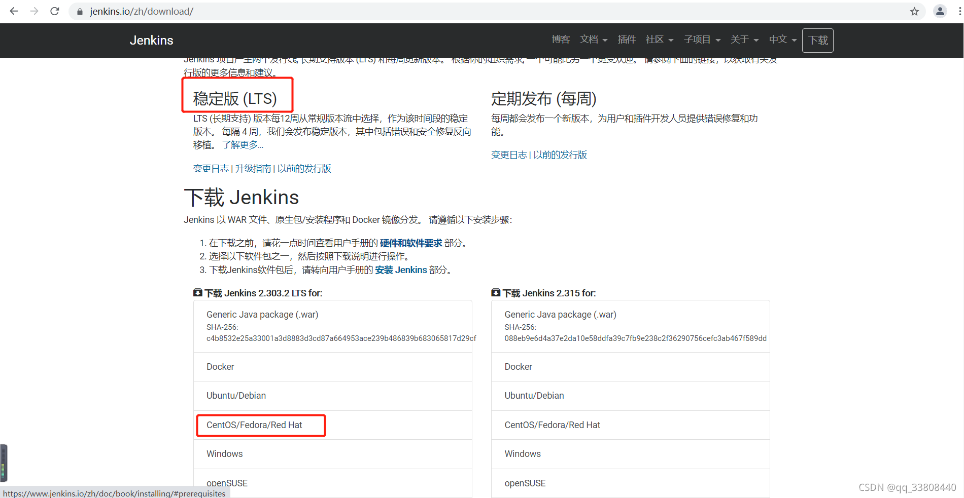Go forward in browser history
Image resolution: width=964 pixels, height=498 pixels.
coord(34,11)
